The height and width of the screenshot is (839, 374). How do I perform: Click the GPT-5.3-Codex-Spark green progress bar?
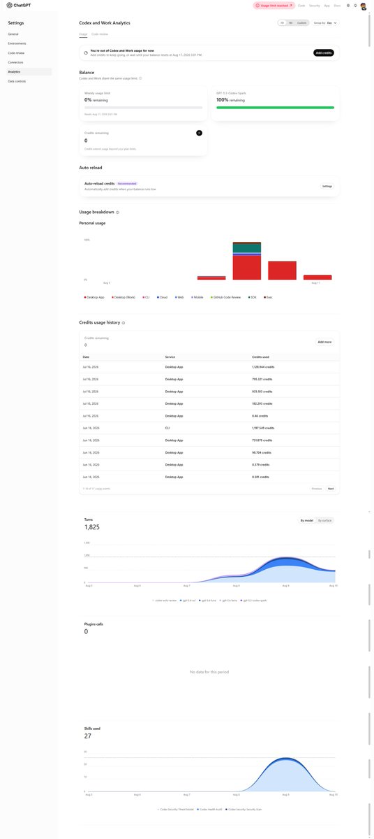tap(275, 108)
